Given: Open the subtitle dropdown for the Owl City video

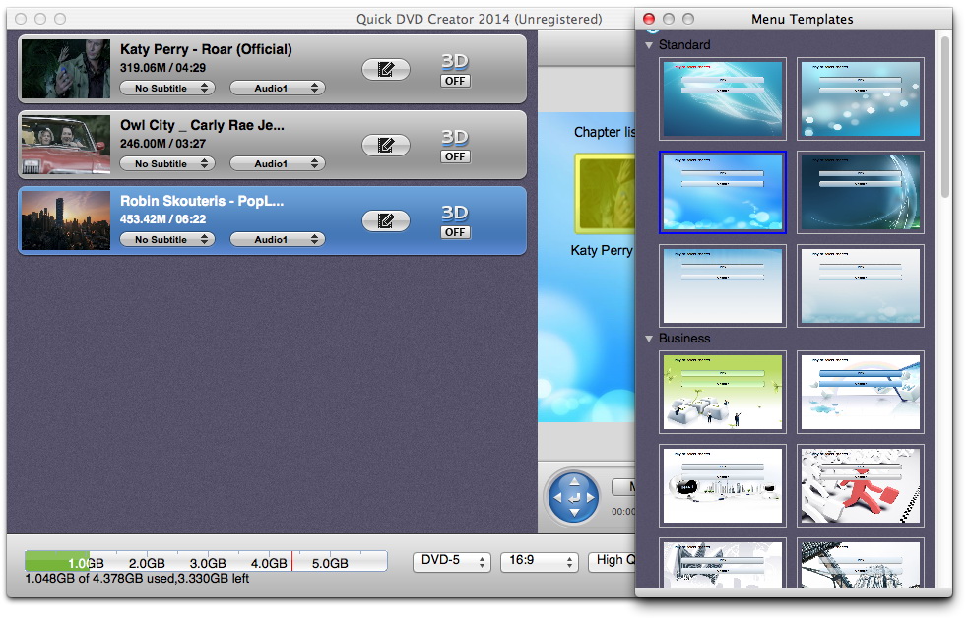Looking at the screenshot, I should coord(166,164).
